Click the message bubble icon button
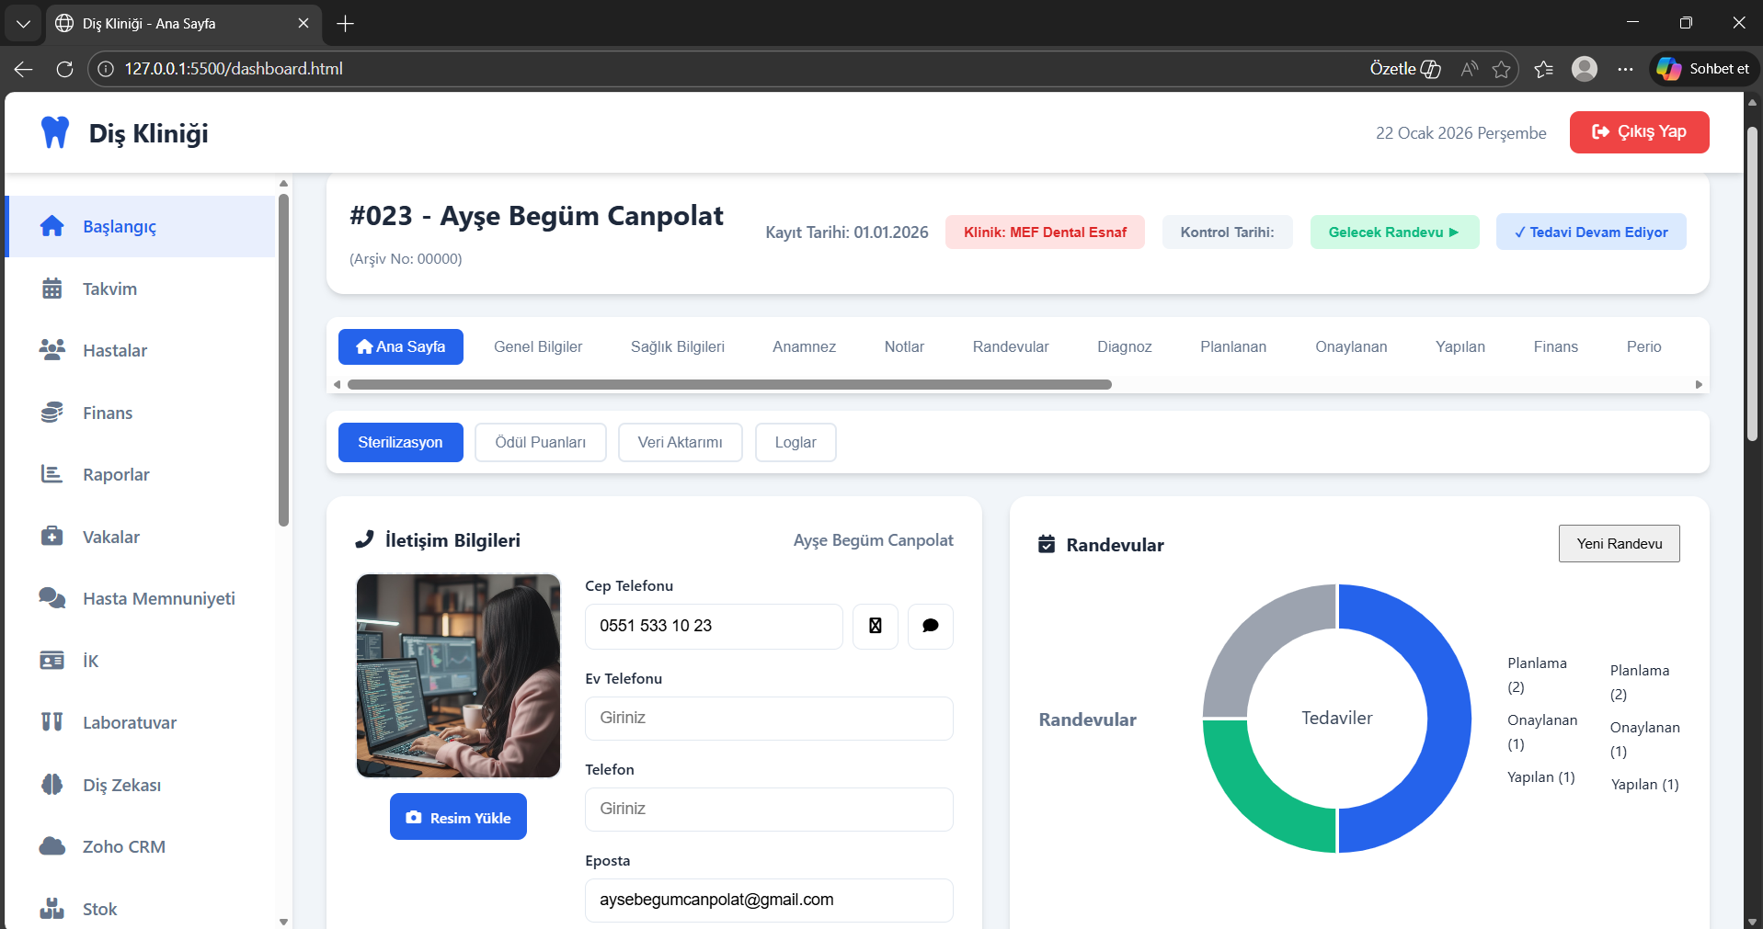This screenshot has height=929, width=1763. (x=931, y=626)
